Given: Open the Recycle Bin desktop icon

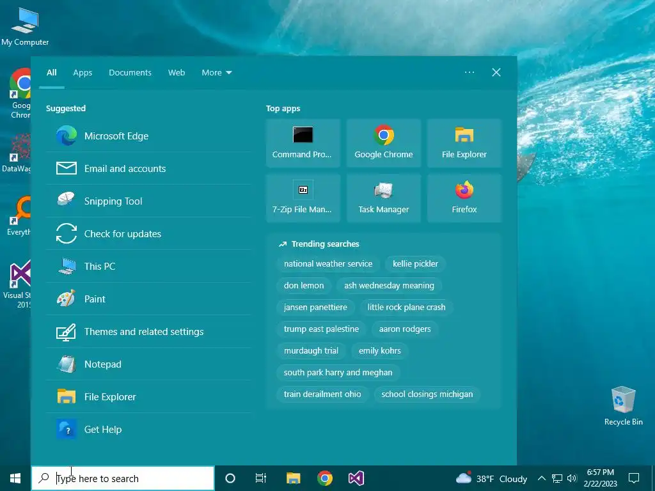Looking at the screenshot, I should coord(623,406).
